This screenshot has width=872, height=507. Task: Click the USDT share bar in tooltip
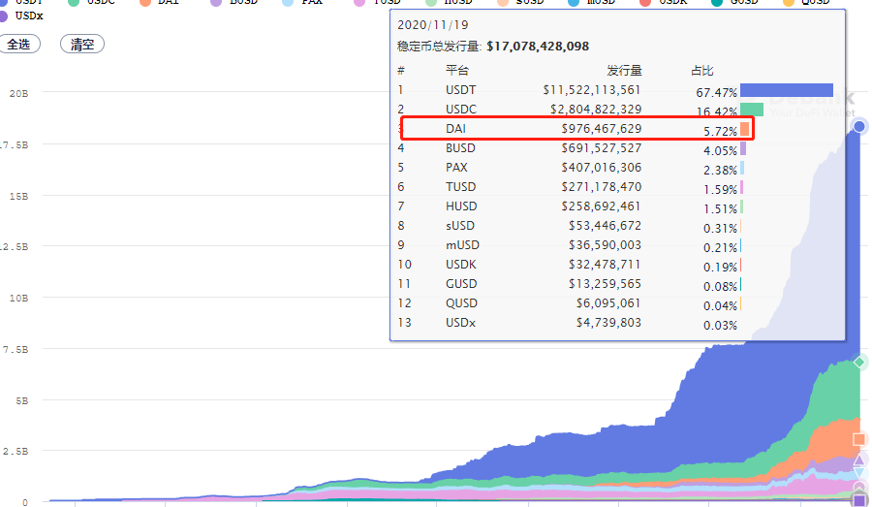coord(787,90)
